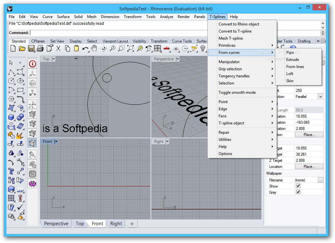Choose Pipe from the From curves submenu
335x243 pixels.
click(298, 52)
